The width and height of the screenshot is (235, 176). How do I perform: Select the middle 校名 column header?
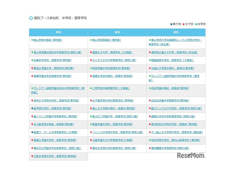coord(118,32)
